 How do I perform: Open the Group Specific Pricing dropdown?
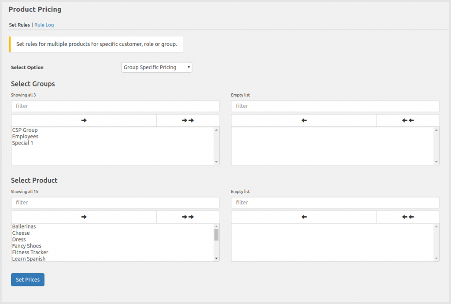tap(156, 67)
